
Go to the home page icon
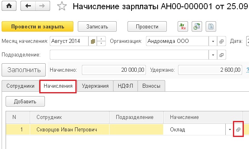9,6
